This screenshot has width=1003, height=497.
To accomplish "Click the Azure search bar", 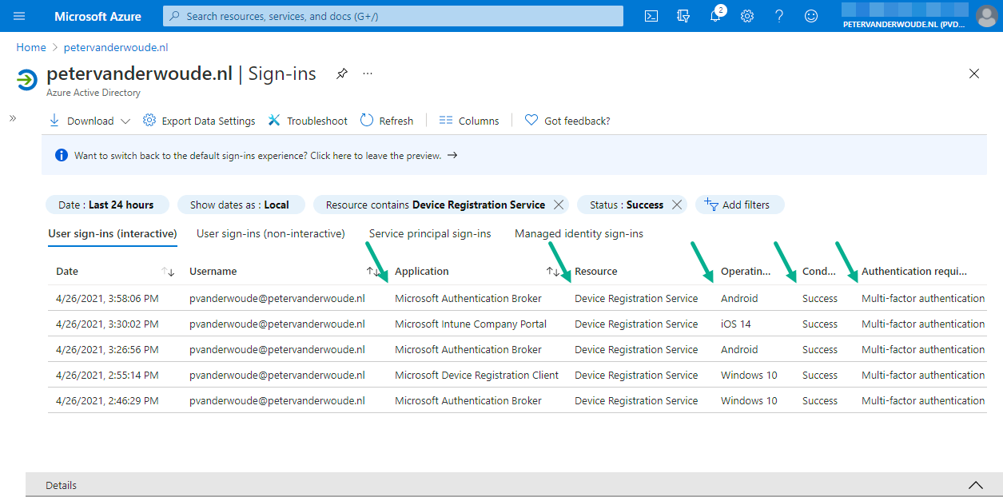I will 392,15.
